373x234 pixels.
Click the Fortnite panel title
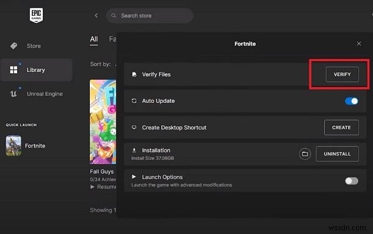click(245, 44)
